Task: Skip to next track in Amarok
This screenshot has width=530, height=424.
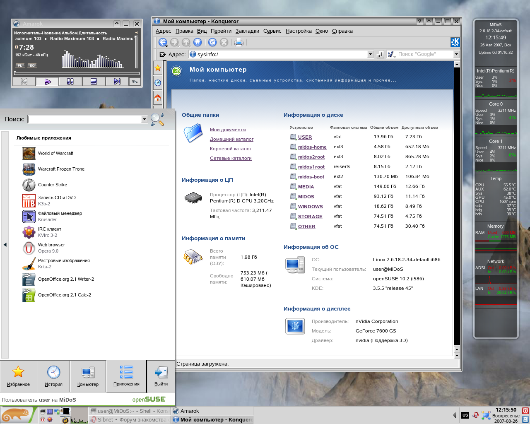Action: [117, 82]
